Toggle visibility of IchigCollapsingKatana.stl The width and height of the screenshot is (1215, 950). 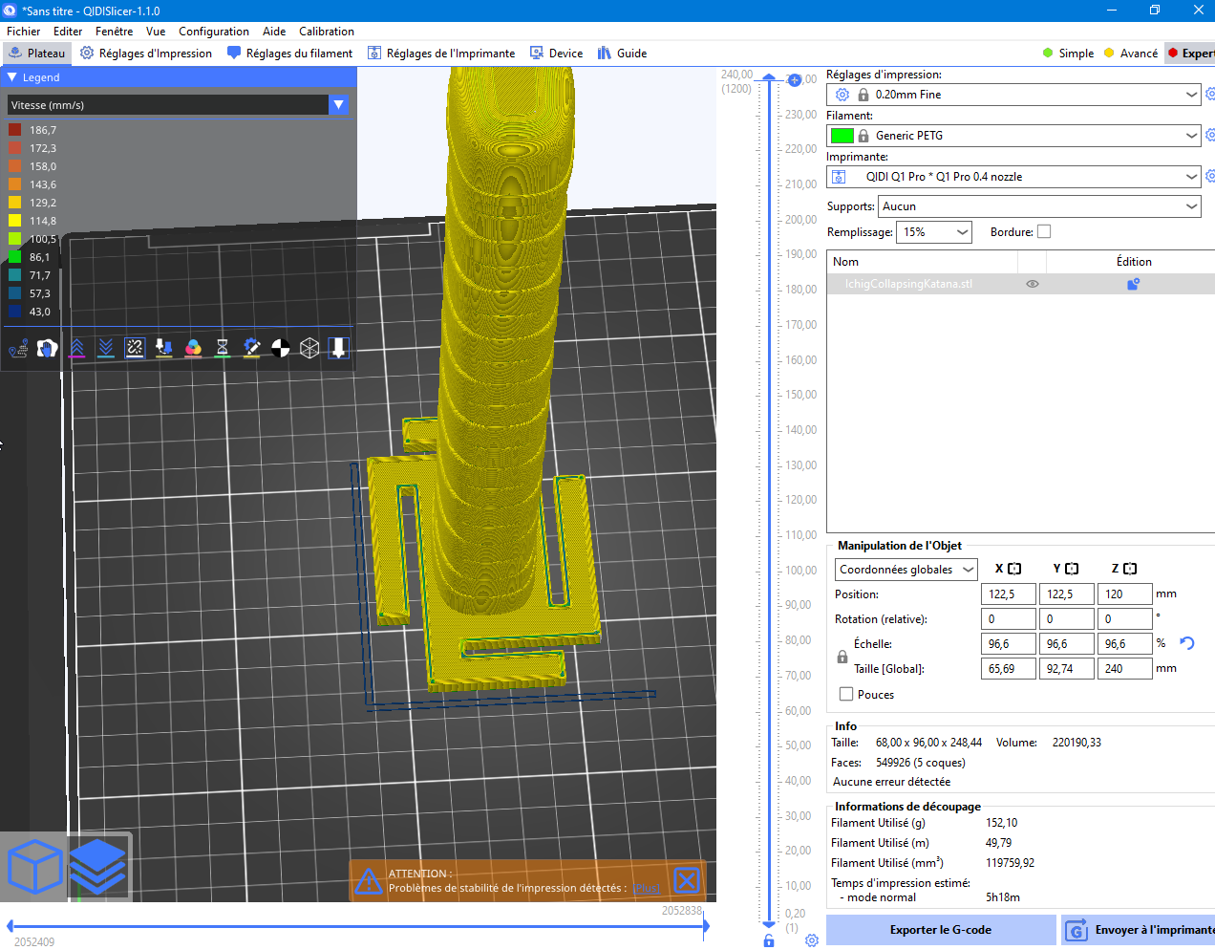click(1032, 284)
